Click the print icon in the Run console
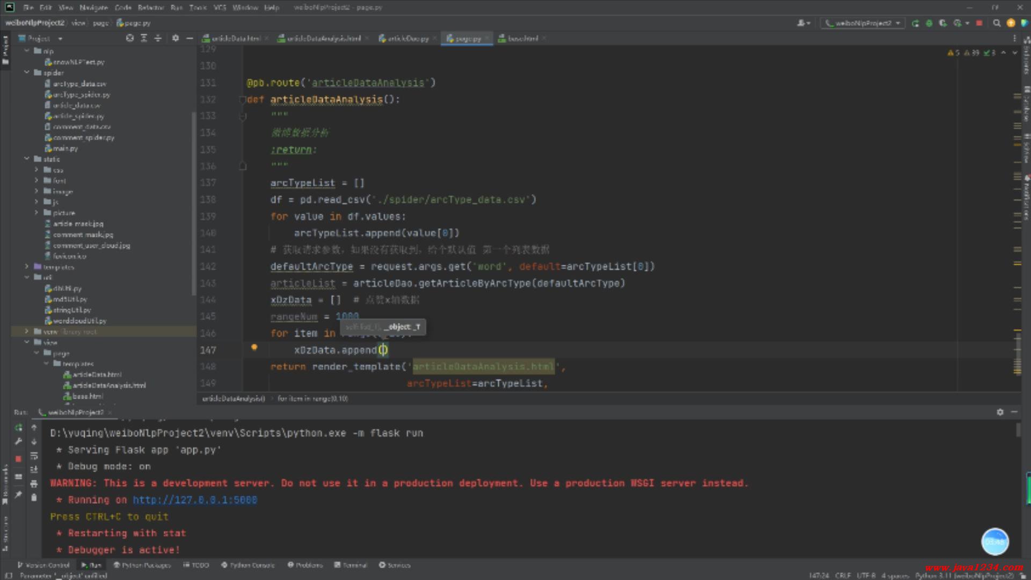The width and height of the screenshot is (1031, 580). click(x=34, y=483)
